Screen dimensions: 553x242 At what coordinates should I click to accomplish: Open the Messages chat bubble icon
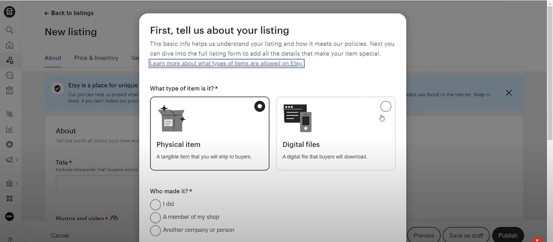[x=9, y=75]
